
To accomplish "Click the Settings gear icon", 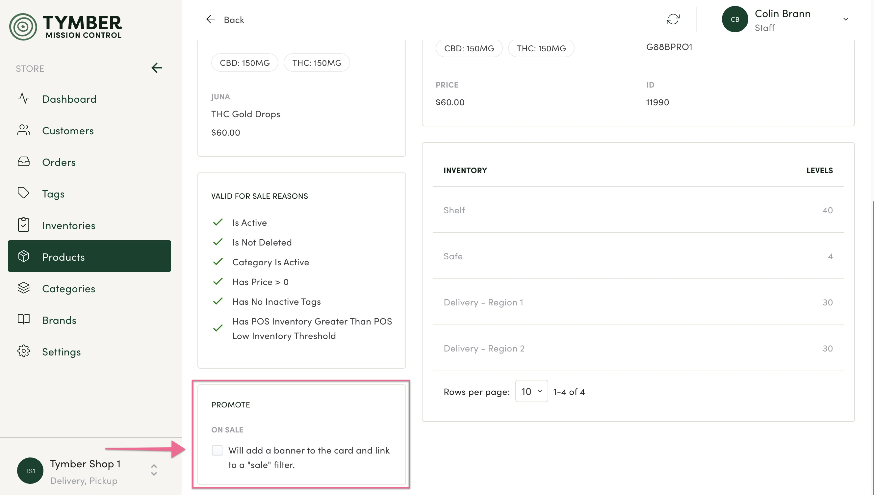I will click(x=23, y=351).
